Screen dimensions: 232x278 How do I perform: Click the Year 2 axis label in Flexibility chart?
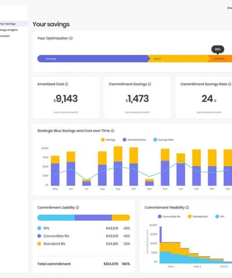pos(197,266)
